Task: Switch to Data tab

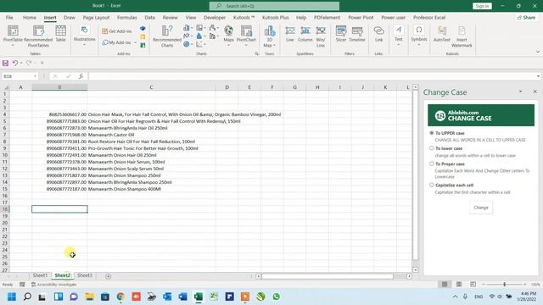Action: [149, 17]
